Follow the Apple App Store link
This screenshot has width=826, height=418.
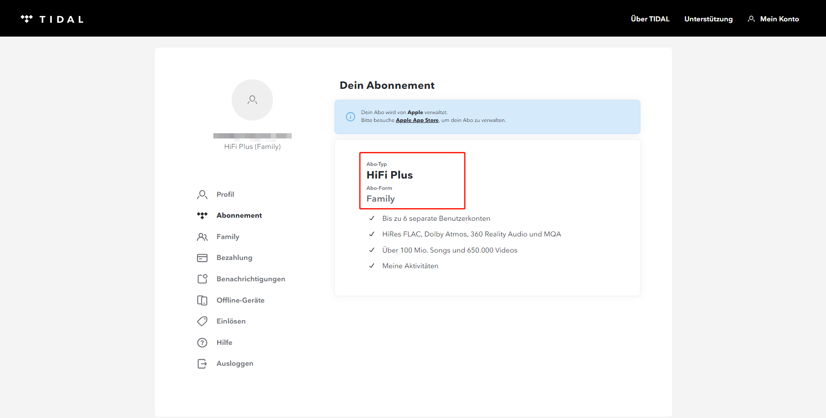(417, 120)
